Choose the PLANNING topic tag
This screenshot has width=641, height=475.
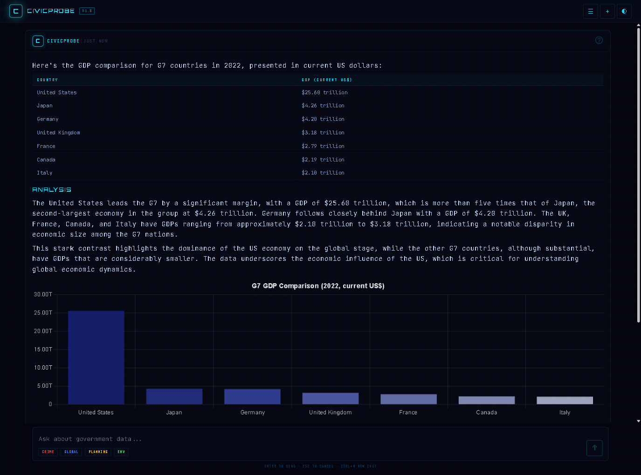(x=98, y=452)
